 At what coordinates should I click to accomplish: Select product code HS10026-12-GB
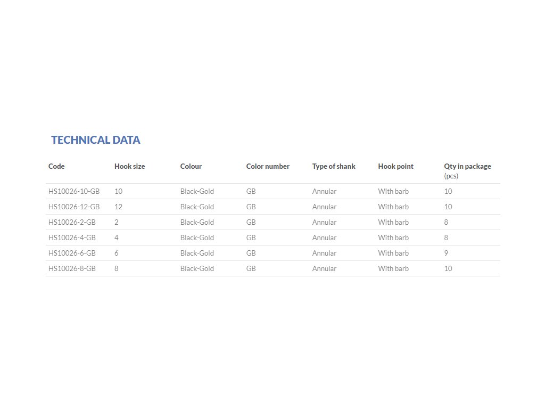(74, 207)
